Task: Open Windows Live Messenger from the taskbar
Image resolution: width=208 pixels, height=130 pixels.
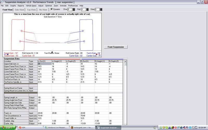Action: pyautogui.click(x=56, y=128)
